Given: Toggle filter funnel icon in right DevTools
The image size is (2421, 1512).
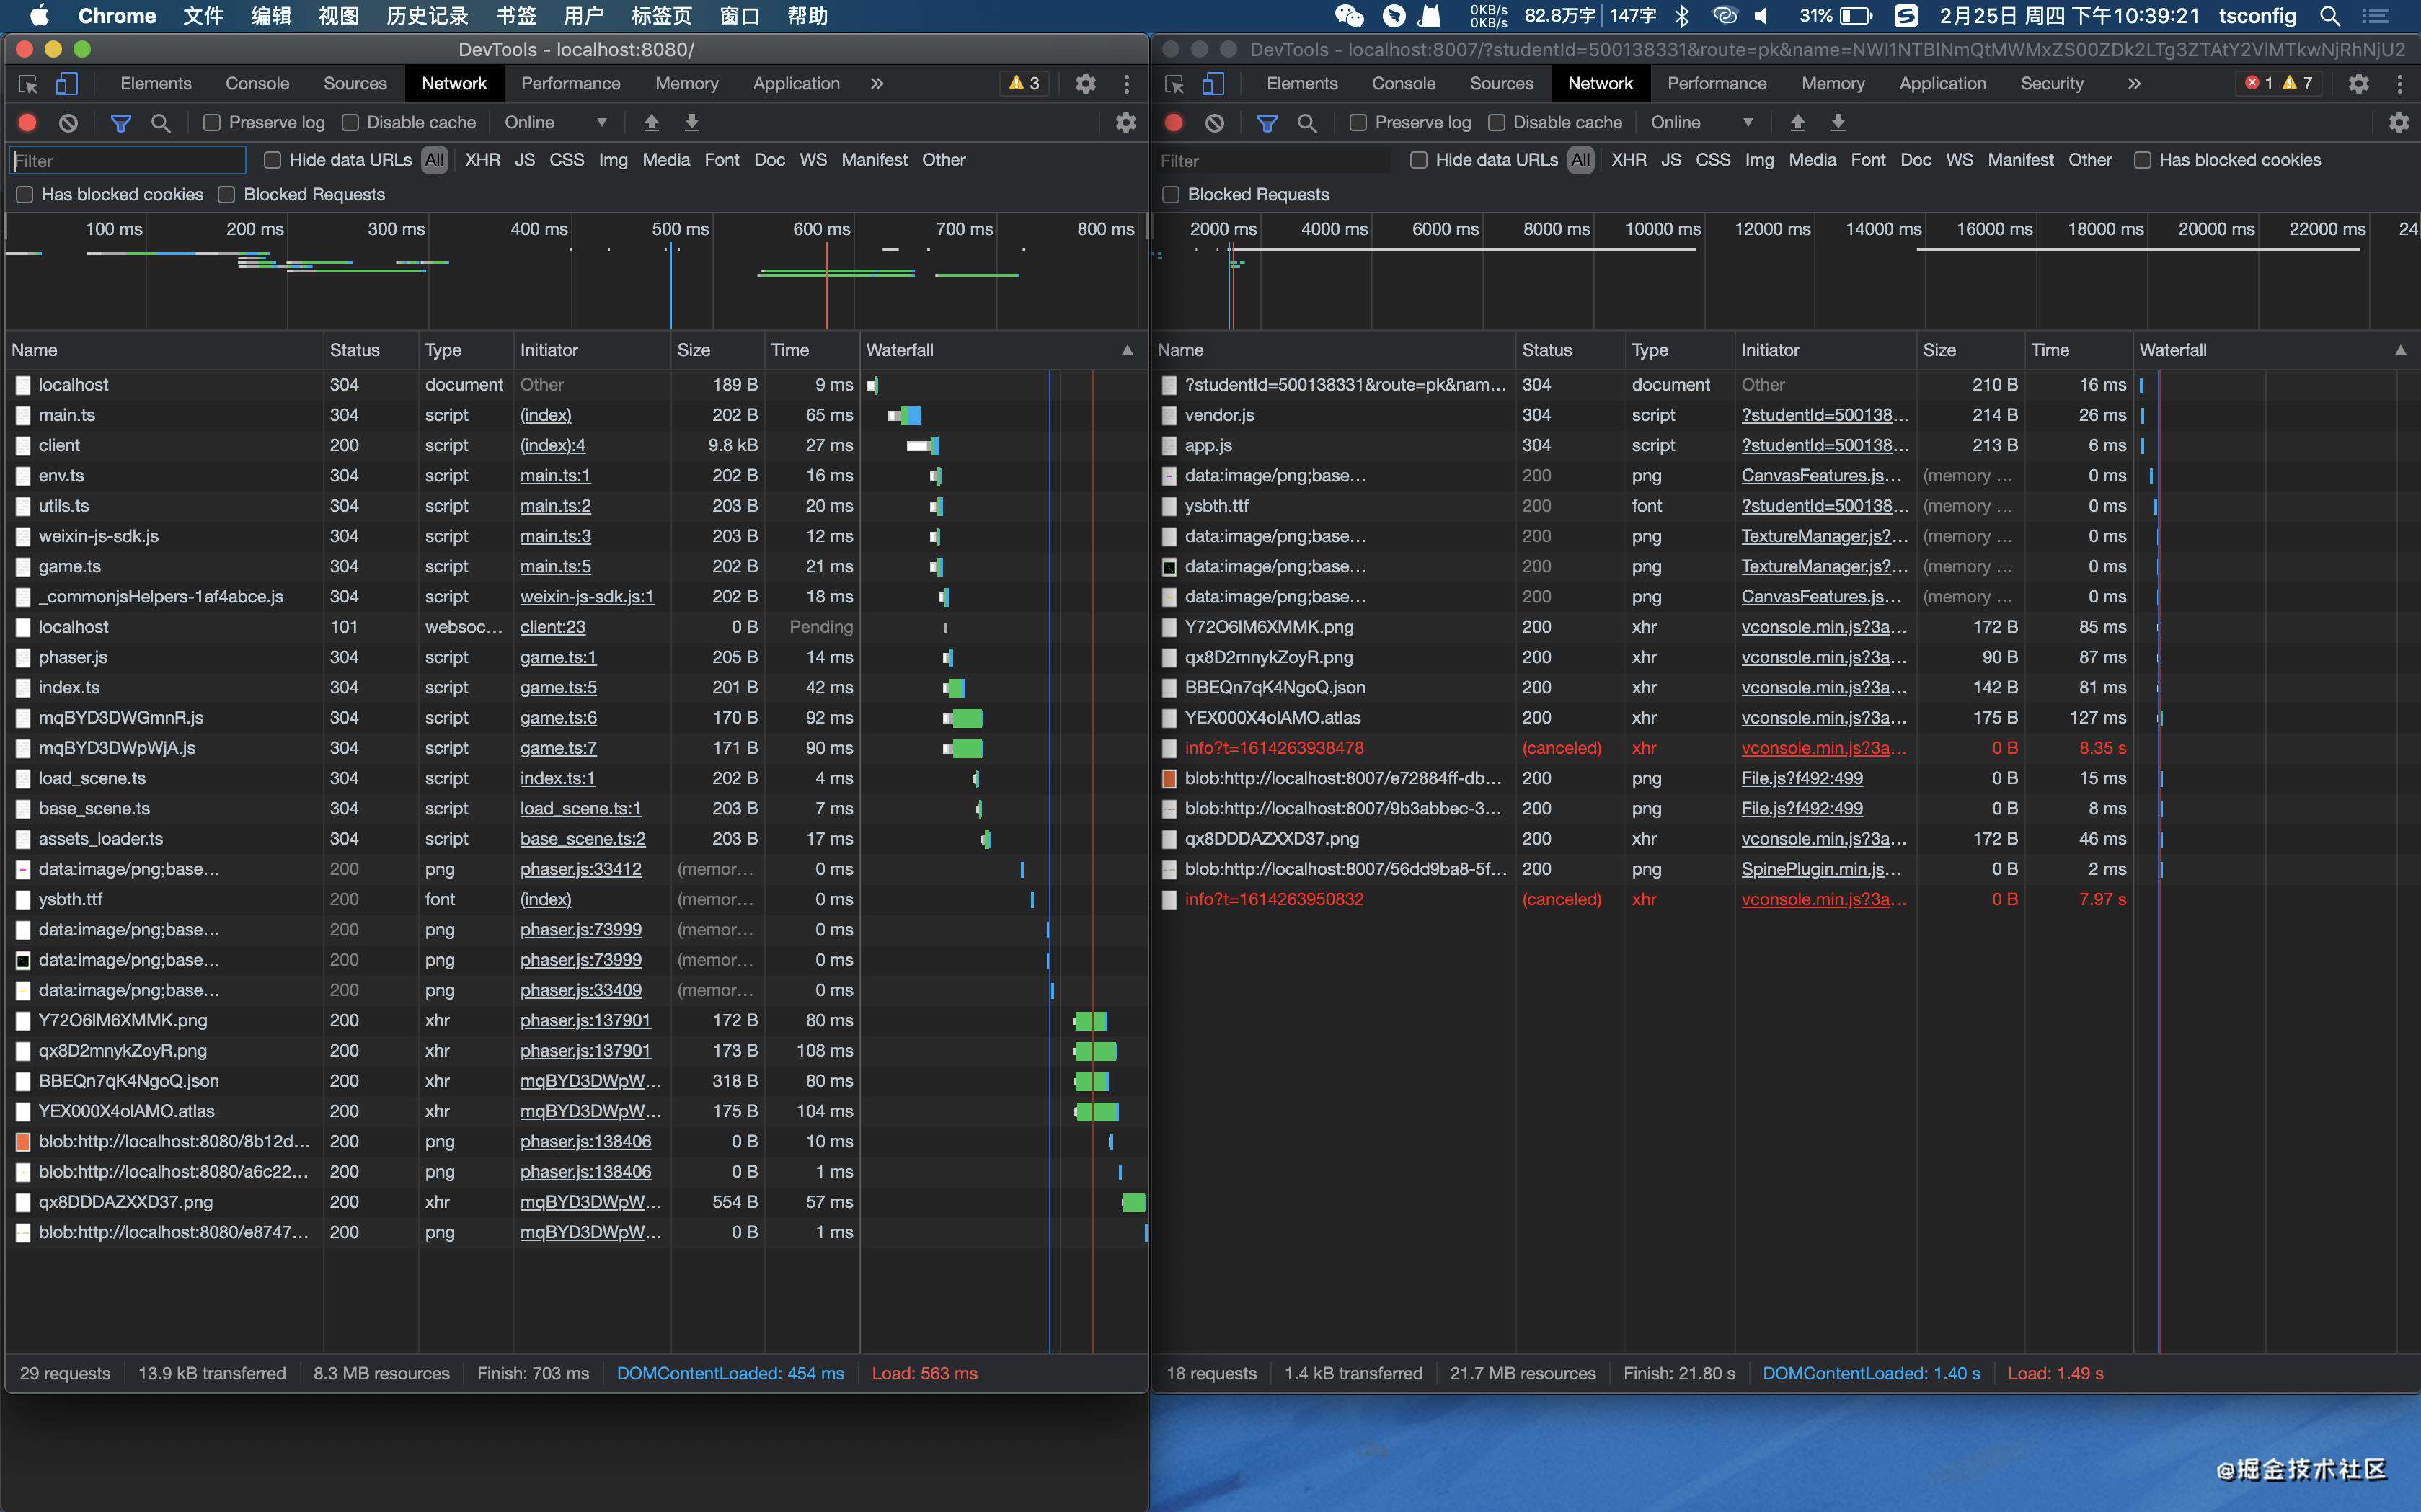Looking at the screenshot, I should point(1267,123).
